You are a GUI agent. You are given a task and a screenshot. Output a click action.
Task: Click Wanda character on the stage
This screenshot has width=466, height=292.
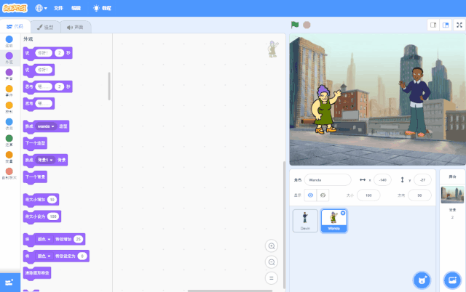coord(325,109)
